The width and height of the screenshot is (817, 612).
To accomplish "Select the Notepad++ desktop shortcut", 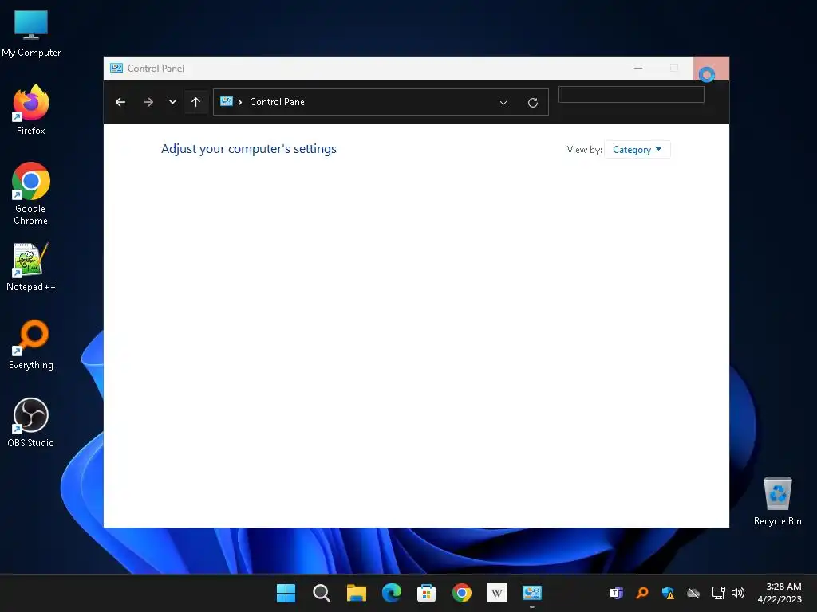I will click(31, 267).
